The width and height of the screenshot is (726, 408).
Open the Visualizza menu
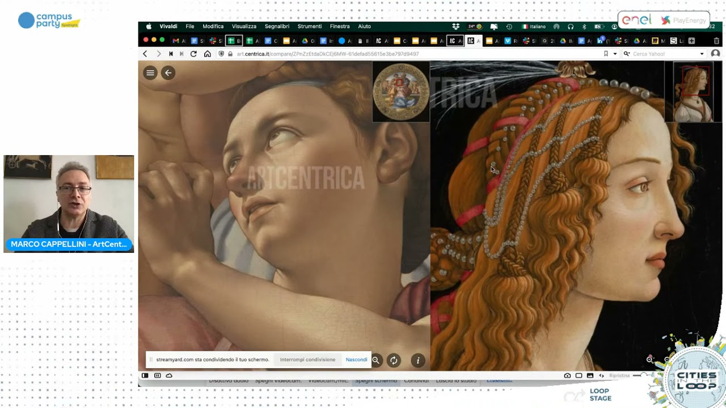pyautogui.click(x=244, y=27)
